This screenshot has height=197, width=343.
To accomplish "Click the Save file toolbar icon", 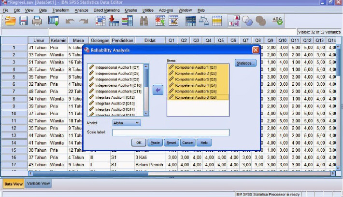I will coord(24,21).
